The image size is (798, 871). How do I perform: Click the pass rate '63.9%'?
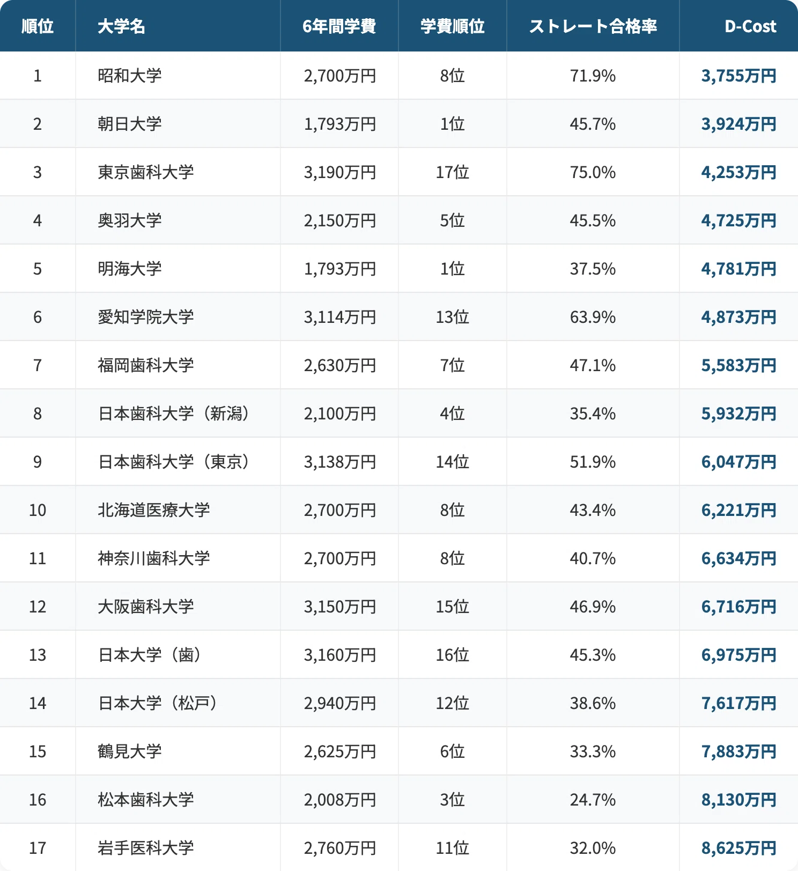593,317
